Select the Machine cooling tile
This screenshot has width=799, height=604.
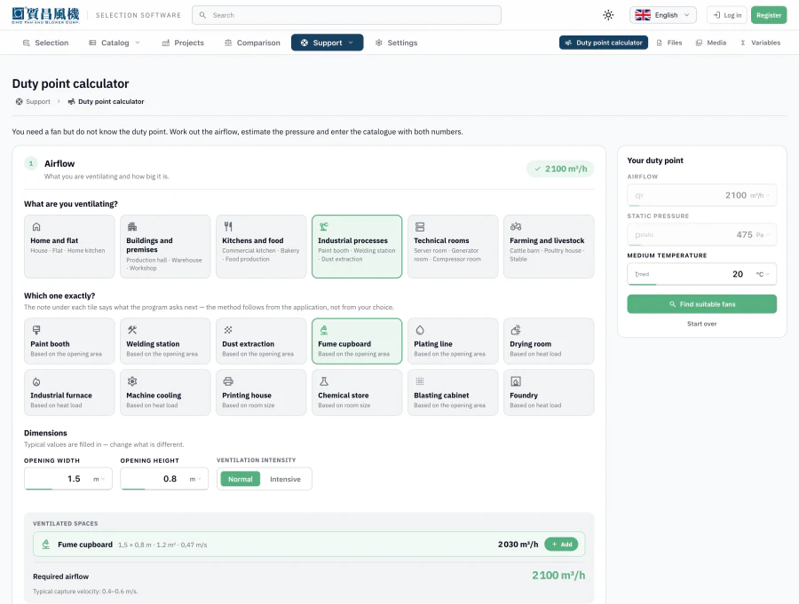pyautogui.click(x=165, y=393)
